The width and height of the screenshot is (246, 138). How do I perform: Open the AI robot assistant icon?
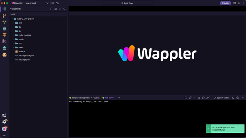pyautogui.click(x=4, y=55)
